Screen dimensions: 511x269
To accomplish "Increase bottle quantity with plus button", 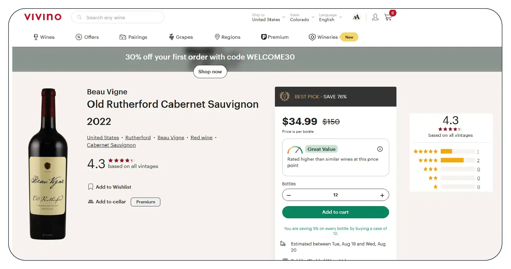I will [382, 195].
